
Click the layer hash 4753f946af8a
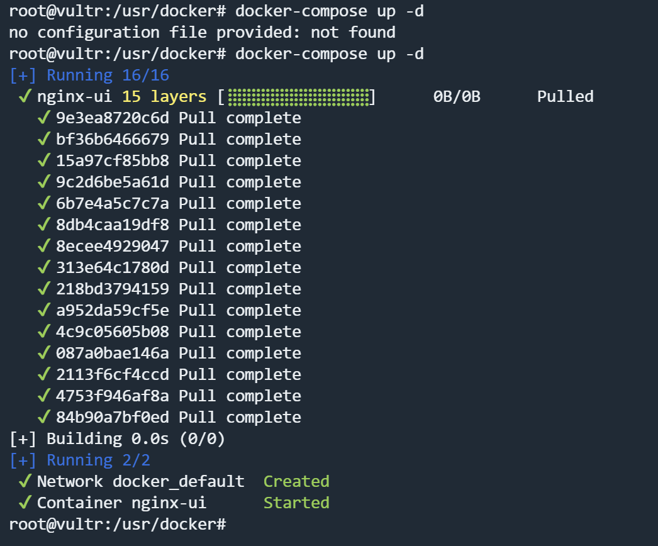tap(113, 396)
